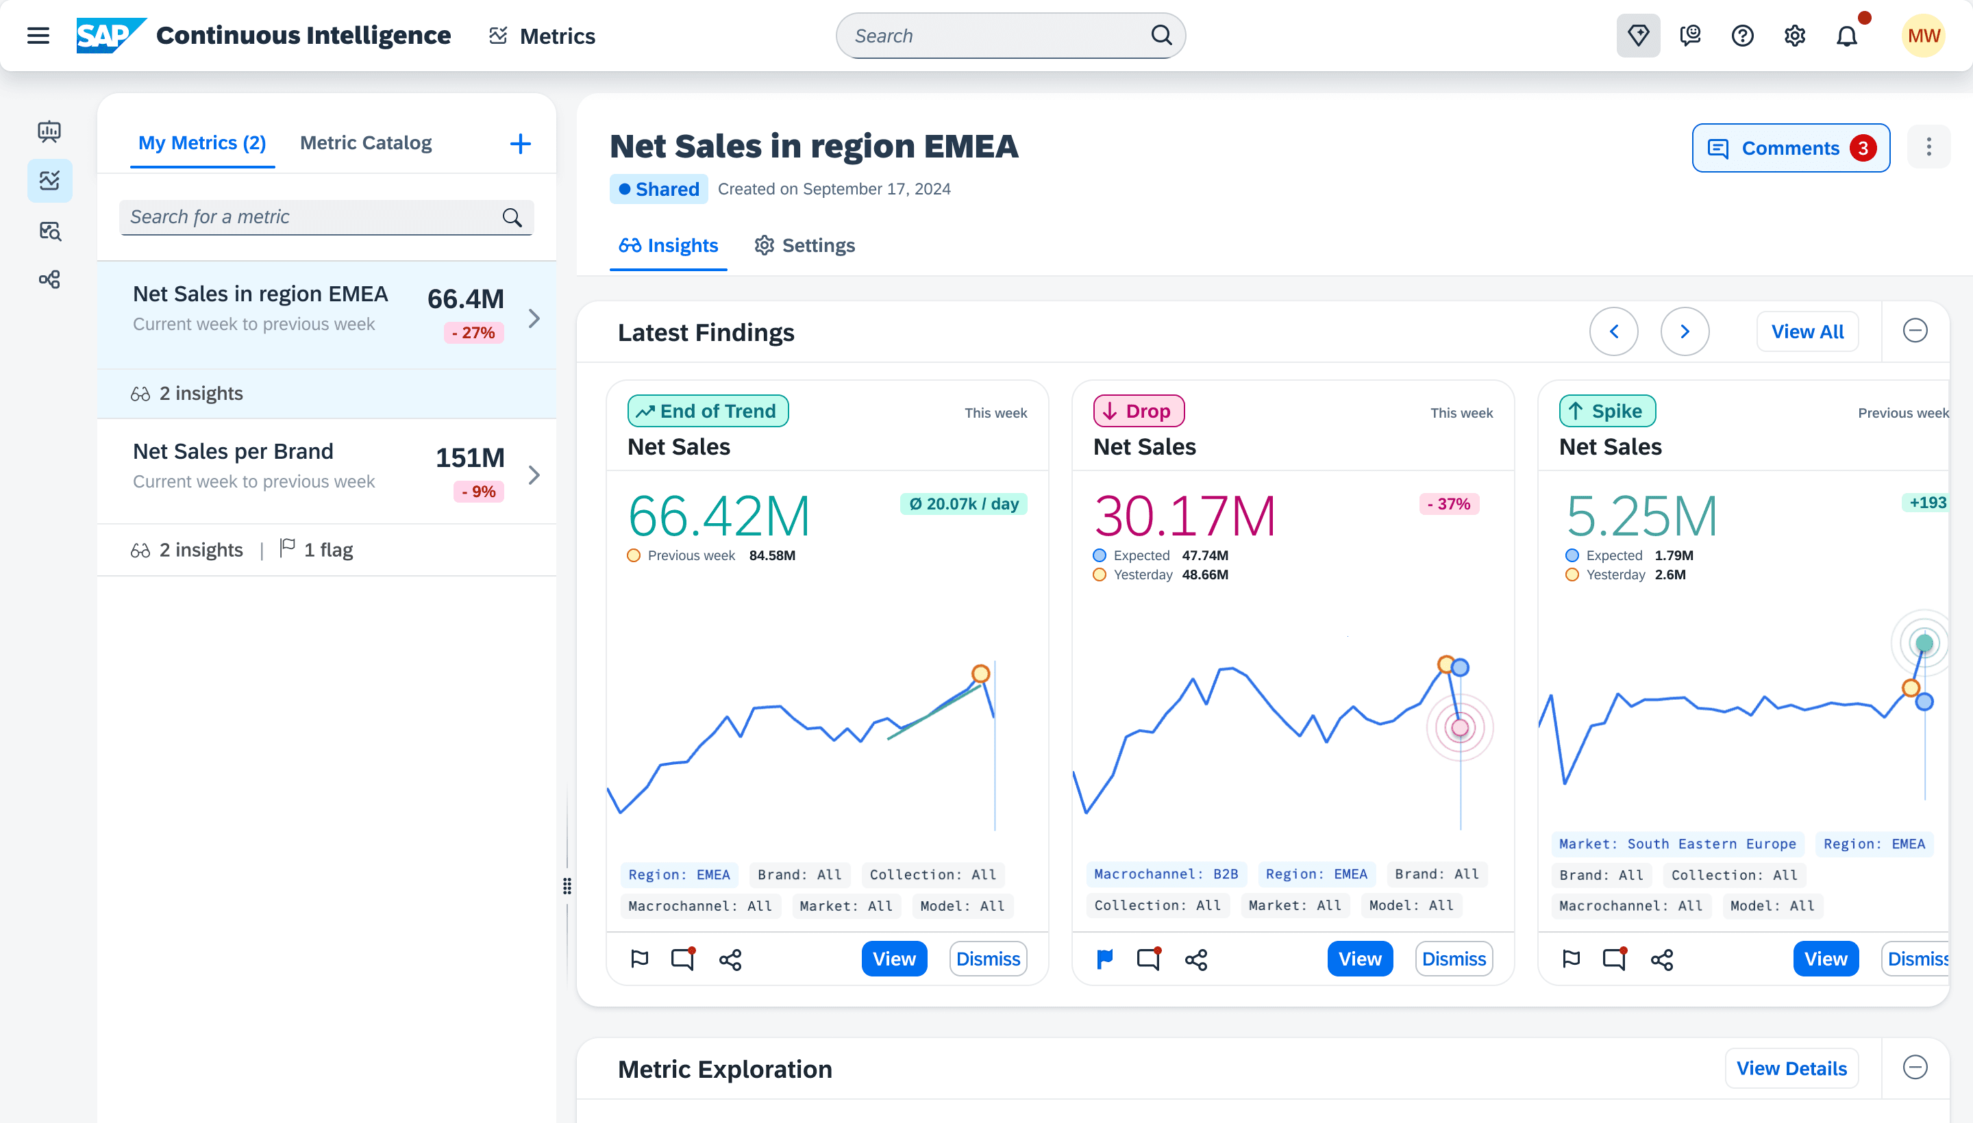Toggle the flag on the Drop card
Image resolution: width=1973 pixels, height=1123 pixels.
pyautogui.click(x=1105, y=959)
